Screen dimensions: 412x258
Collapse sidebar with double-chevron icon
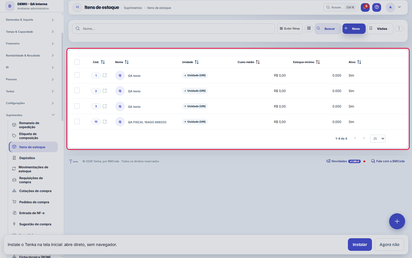click(x=78, y=7)
